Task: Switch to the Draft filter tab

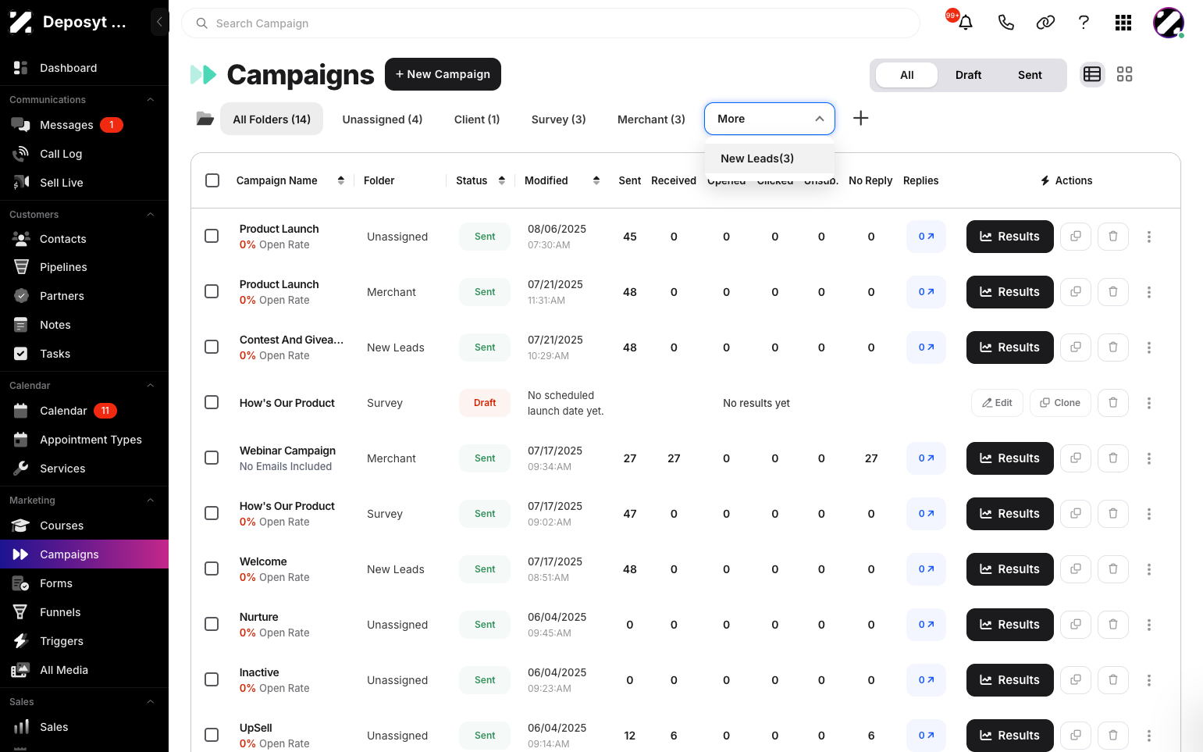Action: coord(968,75)
